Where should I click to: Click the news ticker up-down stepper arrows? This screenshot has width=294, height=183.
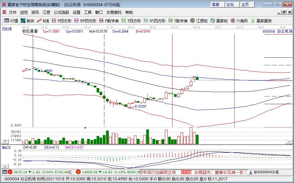tap(246, 172)
